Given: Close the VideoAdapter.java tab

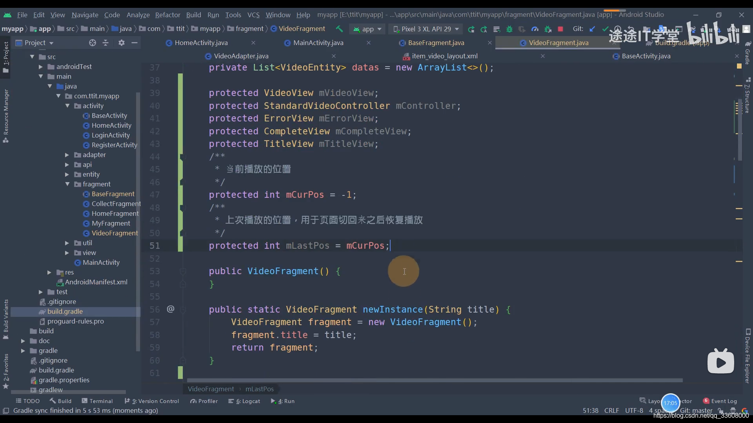Looking at the screenshot, I should (334, 56).
